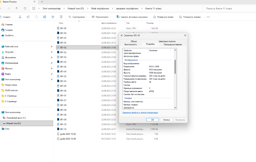Expand chevron after Новый том (D:) breadcrumb
Screen dimensions: 256x162
click(88, 9)
